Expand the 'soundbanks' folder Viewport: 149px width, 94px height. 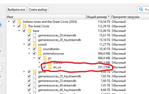tap(29, 49)
